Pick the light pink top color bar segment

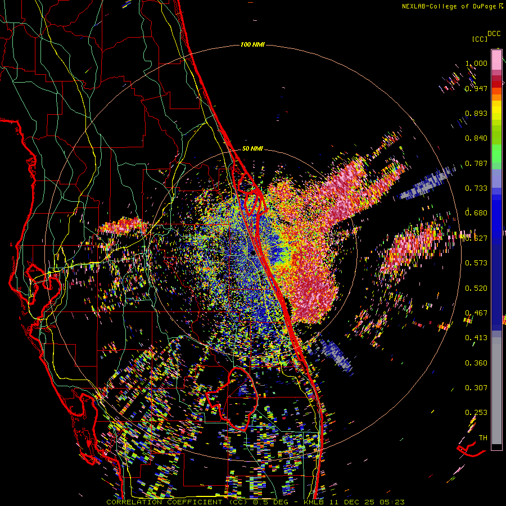(496, 60)
